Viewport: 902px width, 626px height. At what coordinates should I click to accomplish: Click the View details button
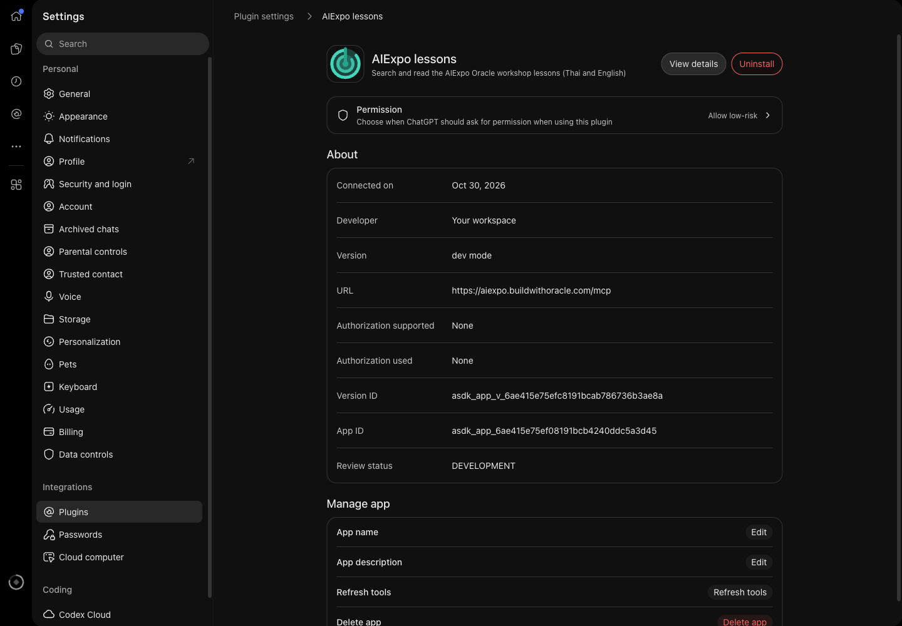pyautogui.click(x=693, y=64)
